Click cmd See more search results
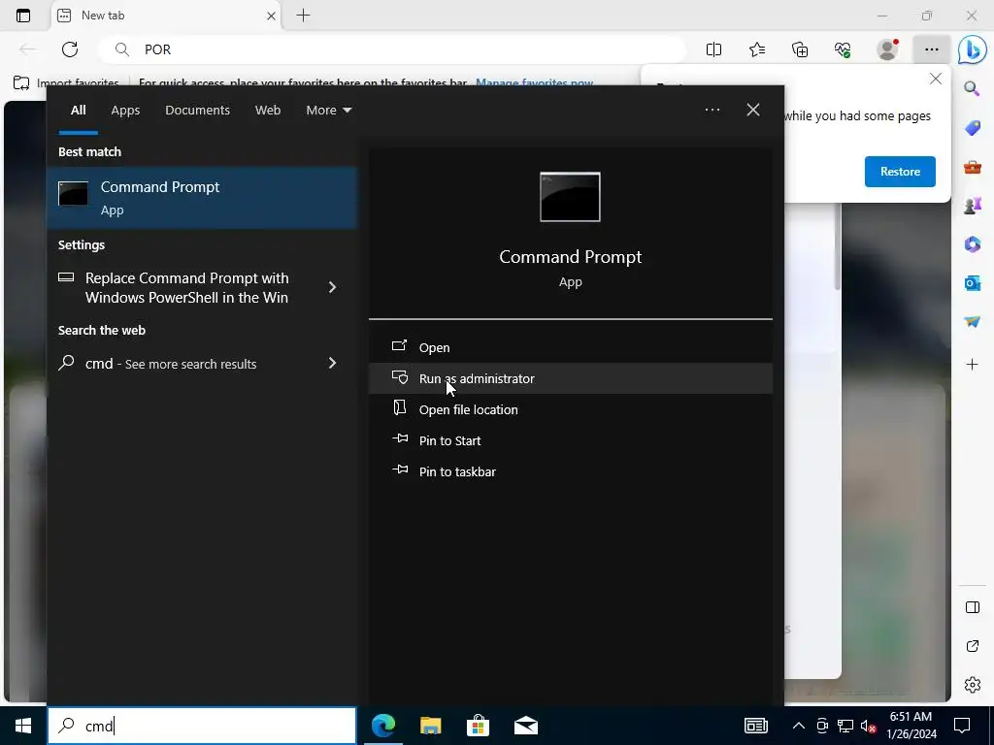This screenshot has width=994, height=745. [171, 364]
